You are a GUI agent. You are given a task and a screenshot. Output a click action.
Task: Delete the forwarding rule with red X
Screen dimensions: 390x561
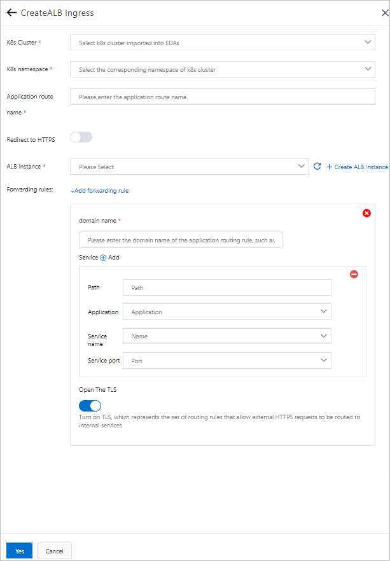[x=366, y=213]
